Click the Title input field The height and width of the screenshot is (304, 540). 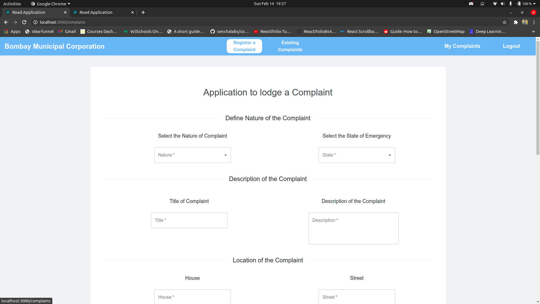click(x=189, y=220)
